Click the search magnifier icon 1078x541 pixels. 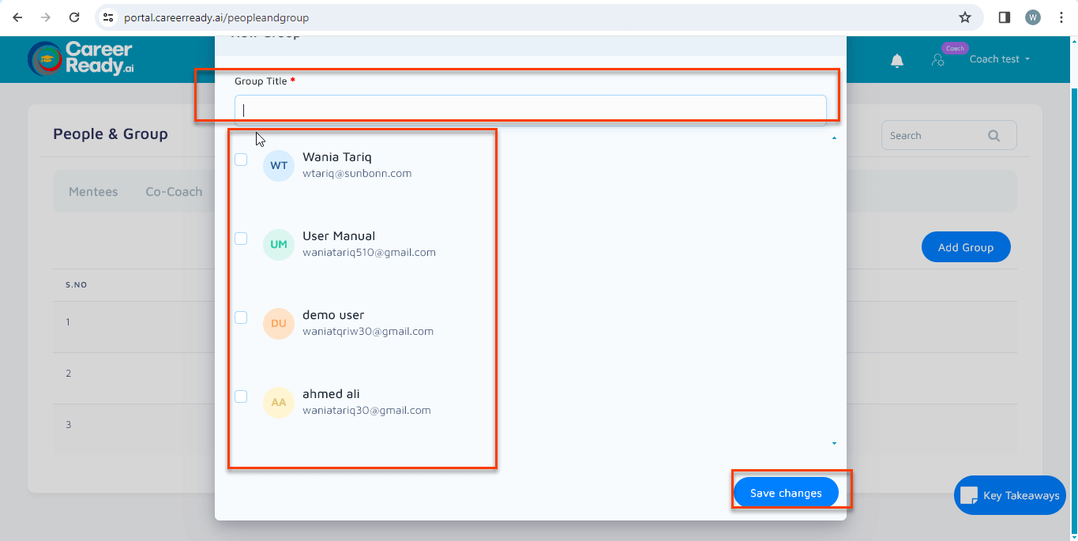[x=993, y=136]
